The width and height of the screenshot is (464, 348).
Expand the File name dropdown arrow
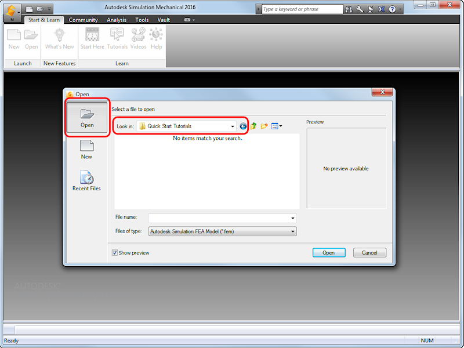pos(293,218)
